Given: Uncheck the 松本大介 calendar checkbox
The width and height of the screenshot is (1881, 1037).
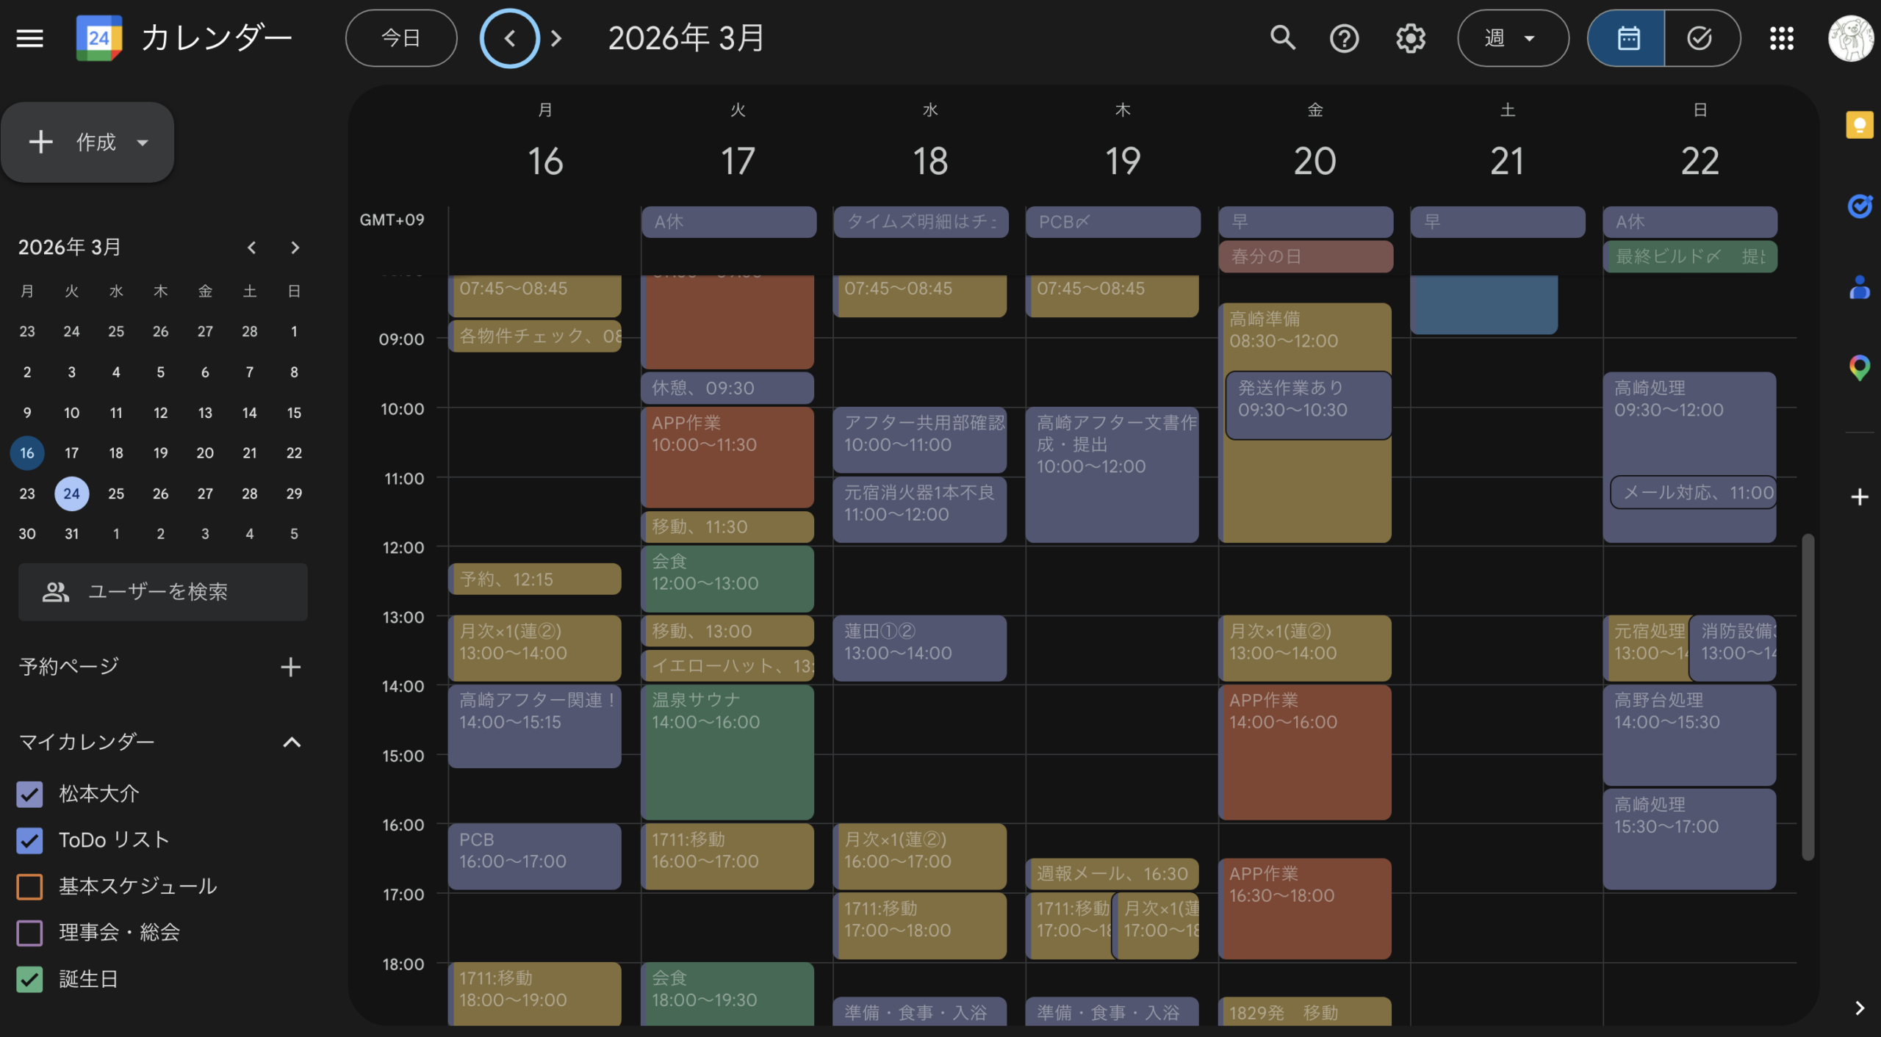Looking at the screenshot, I should click(29, 794).
